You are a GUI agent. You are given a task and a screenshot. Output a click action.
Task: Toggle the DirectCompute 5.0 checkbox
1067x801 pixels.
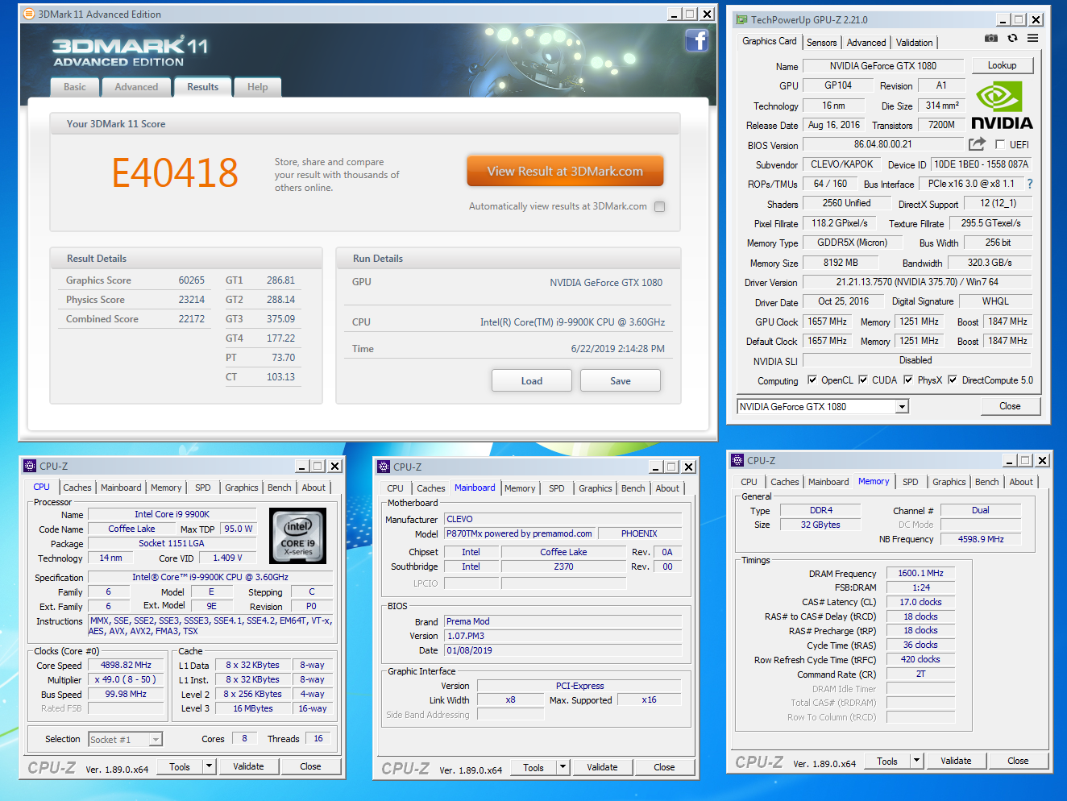coord(953,380)
